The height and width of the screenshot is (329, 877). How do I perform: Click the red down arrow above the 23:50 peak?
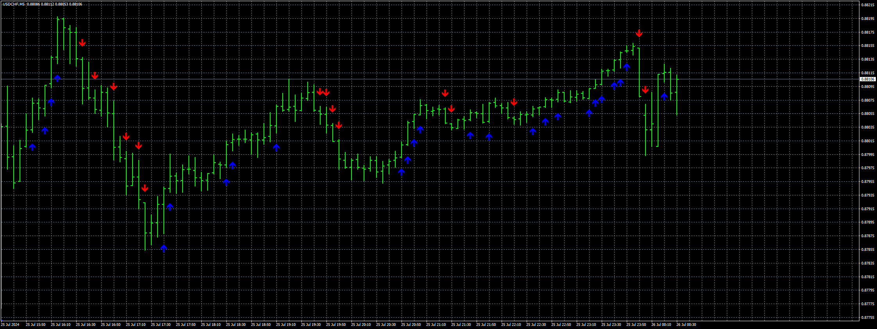pyautogui.click(x=639, y=34)
